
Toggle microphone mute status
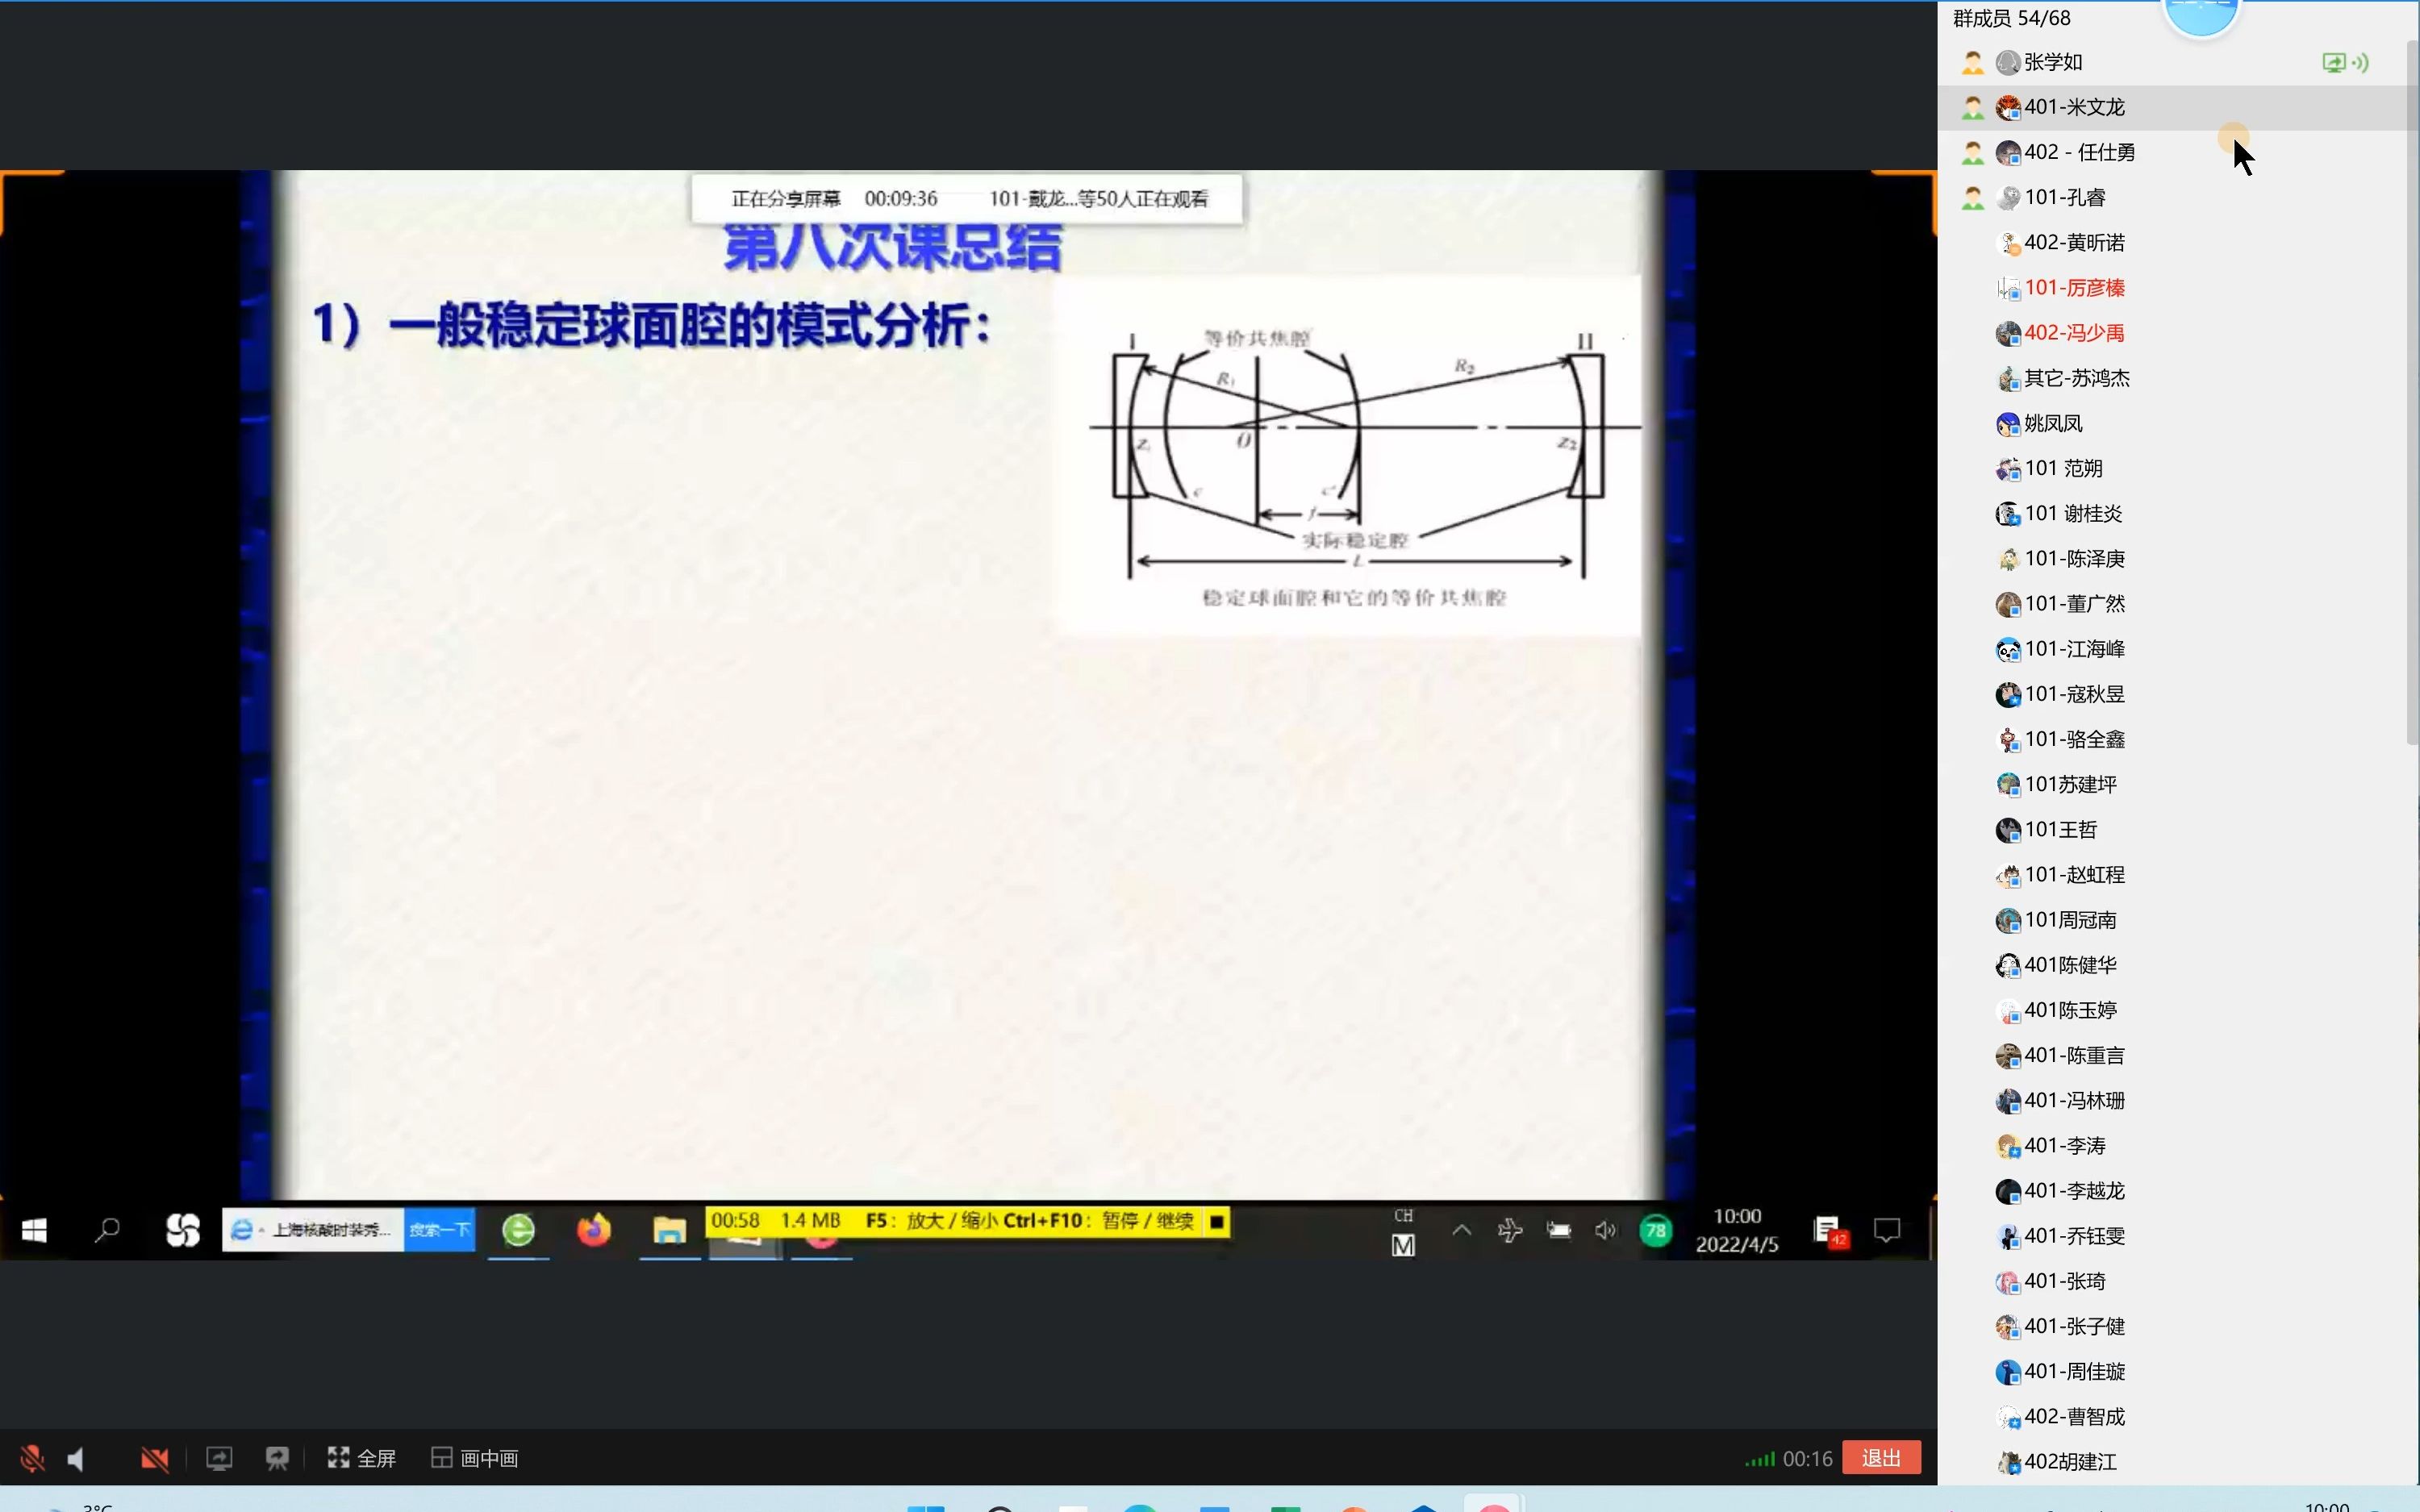30,1458
